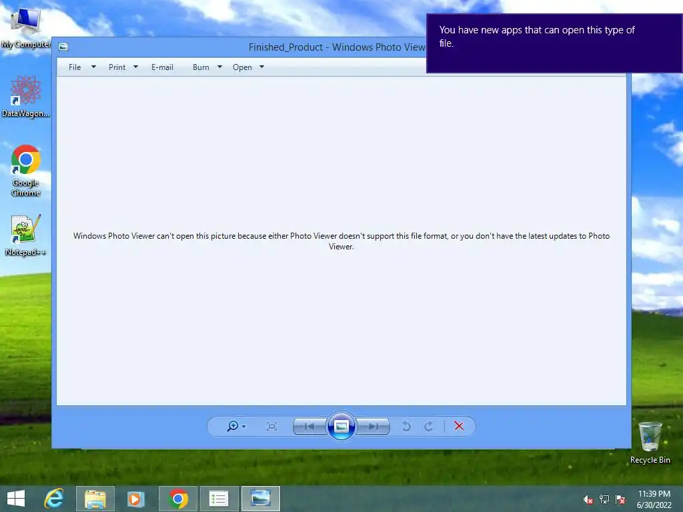This screenshot has width=683, height=512.
Task: Go to the previous picture
Action: [x=309, y=426]
